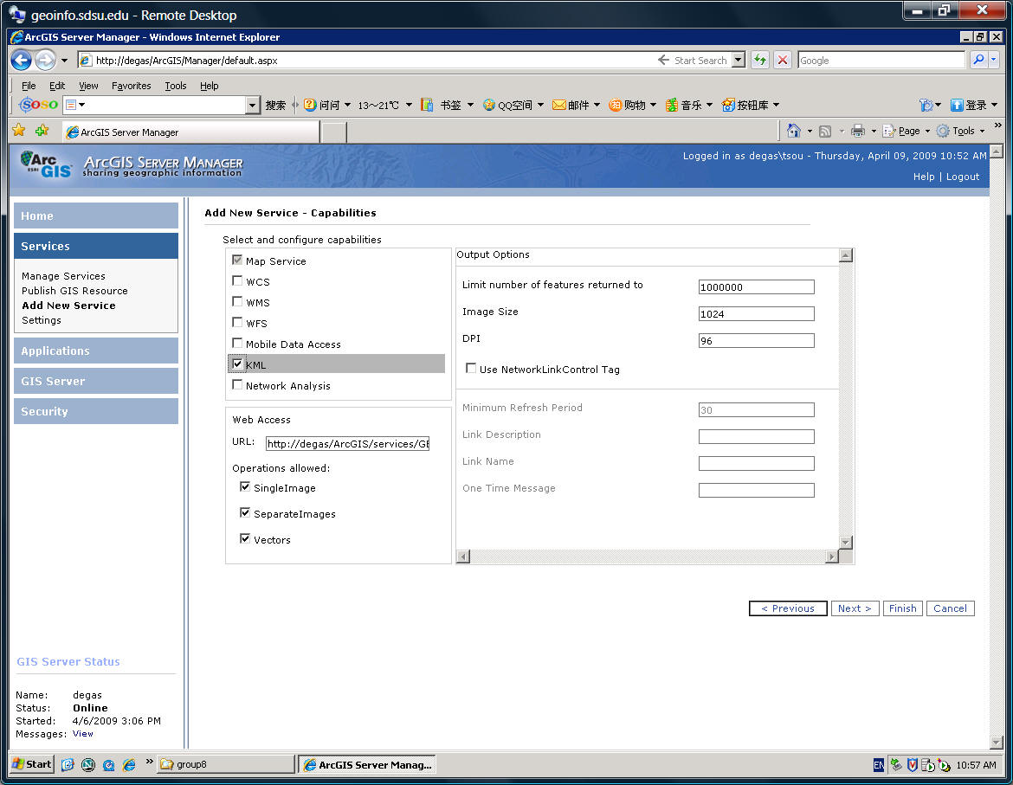The image size is (1013, 785).
Task: Open the address bar dropdown arrow
Action: [x=739, y=60]
